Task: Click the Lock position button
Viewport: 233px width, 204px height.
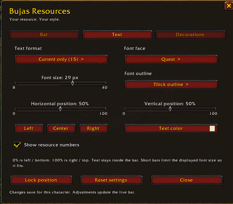Action: (x=41, y=180)
